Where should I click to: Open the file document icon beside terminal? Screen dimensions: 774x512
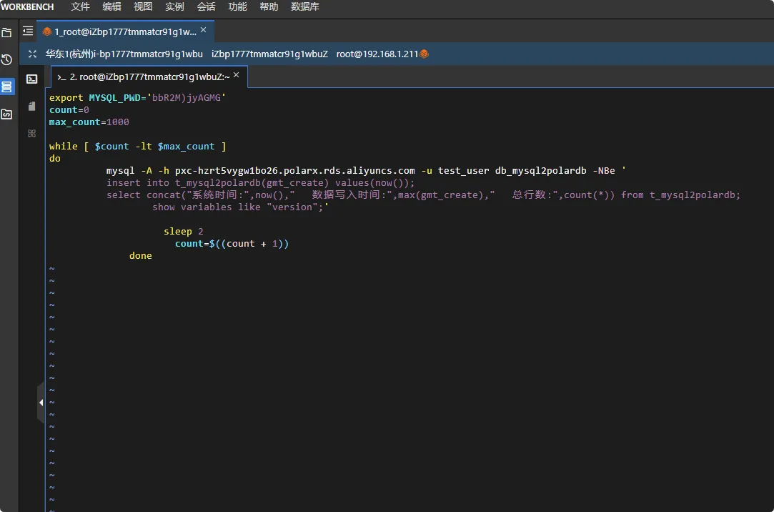[31, 106]
